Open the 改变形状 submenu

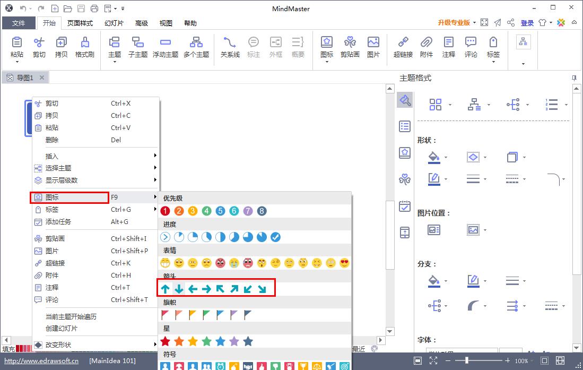(95, 345)
